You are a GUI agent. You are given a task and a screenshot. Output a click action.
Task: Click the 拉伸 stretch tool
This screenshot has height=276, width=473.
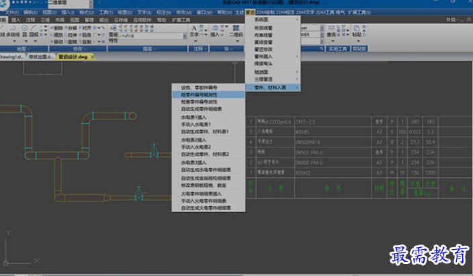click(71, 35)
